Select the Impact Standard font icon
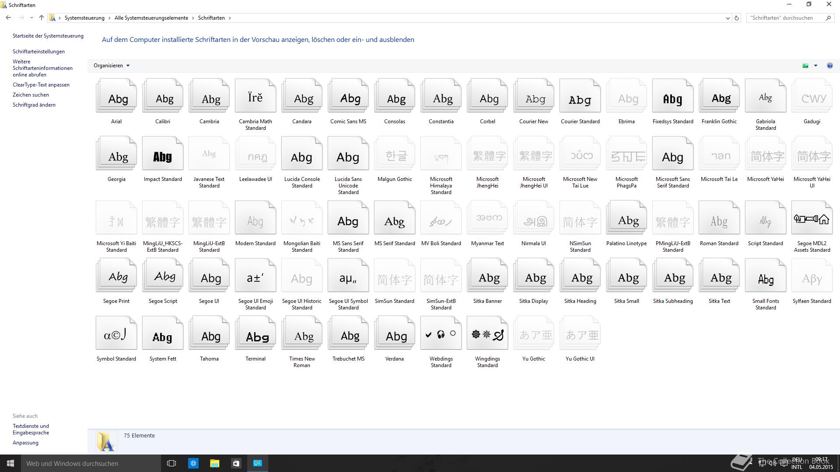The height and width of the screenshot is (472, 840). point(163,153)
